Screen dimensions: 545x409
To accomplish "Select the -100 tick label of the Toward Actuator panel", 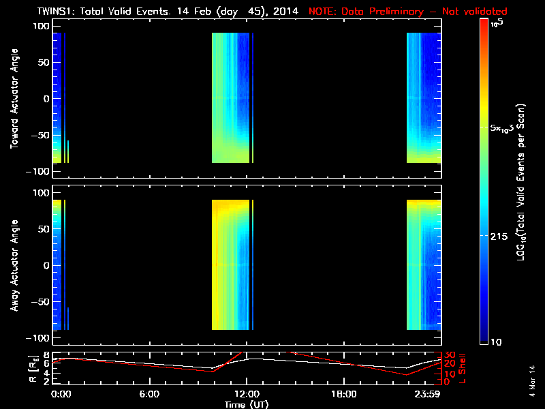I will pos(37,172).
